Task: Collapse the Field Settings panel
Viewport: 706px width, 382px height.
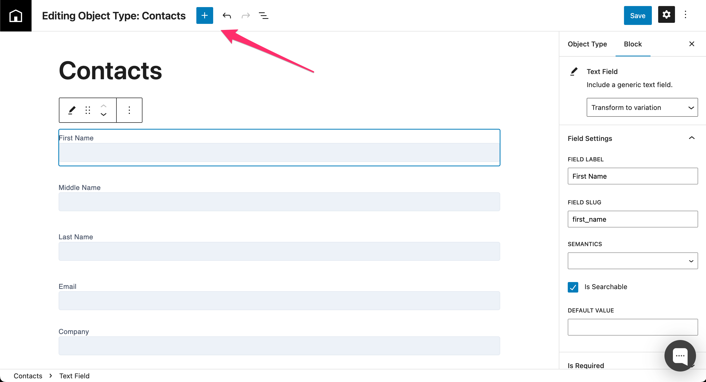Action: coord(692,138)
